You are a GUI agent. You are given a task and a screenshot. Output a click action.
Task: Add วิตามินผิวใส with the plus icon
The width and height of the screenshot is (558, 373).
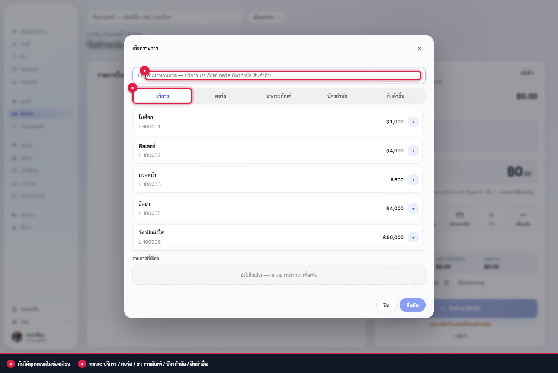tap(413, 237)
